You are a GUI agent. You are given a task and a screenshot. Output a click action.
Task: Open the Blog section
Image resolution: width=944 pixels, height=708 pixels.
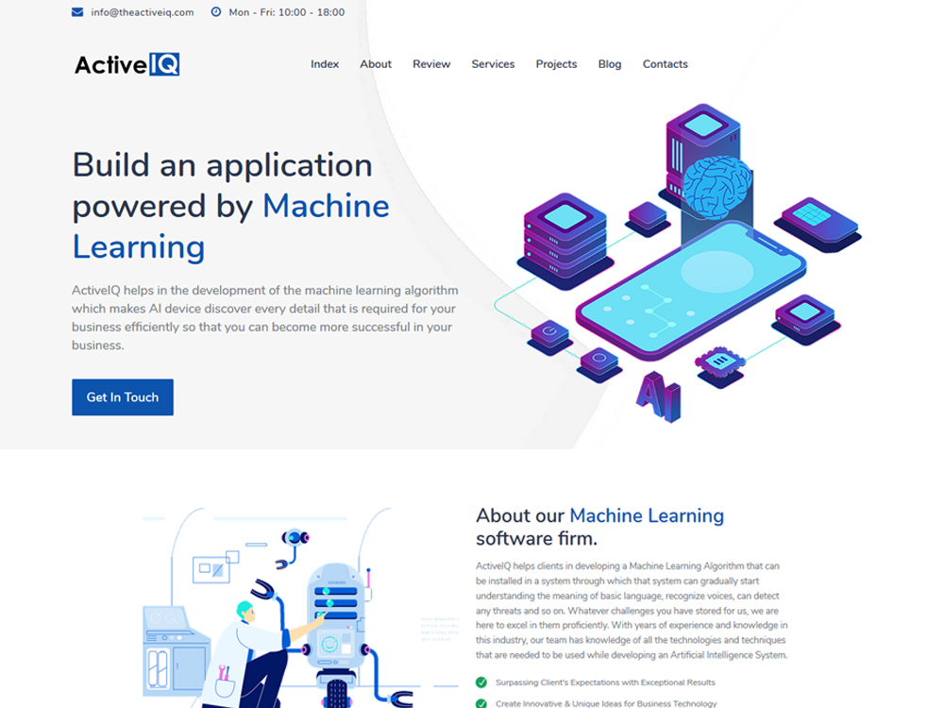pos(610,64)
